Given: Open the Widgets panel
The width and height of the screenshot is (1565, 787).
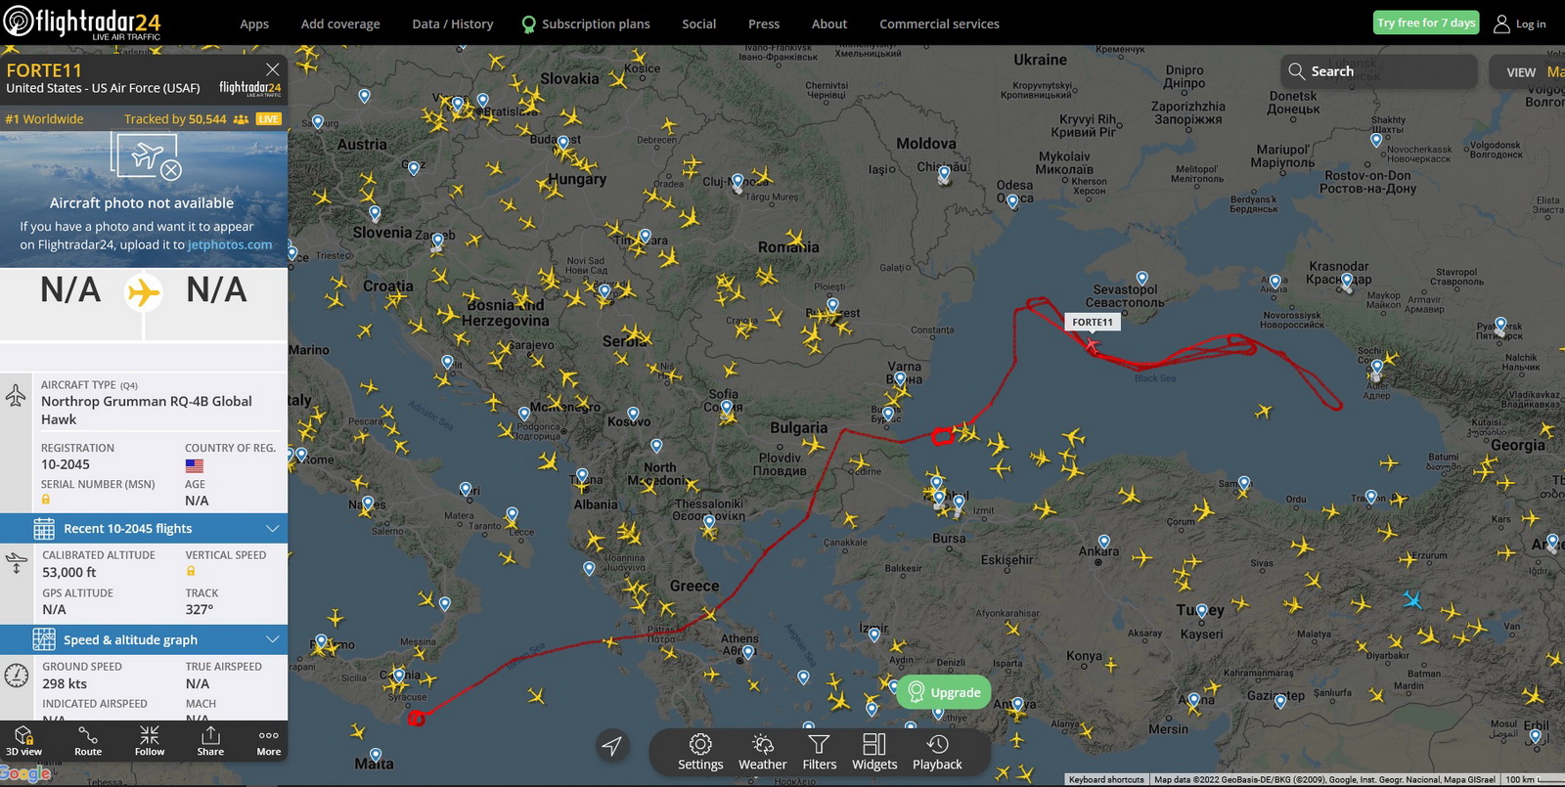Looking at the screenshot, I should click(x=874, y=752).
